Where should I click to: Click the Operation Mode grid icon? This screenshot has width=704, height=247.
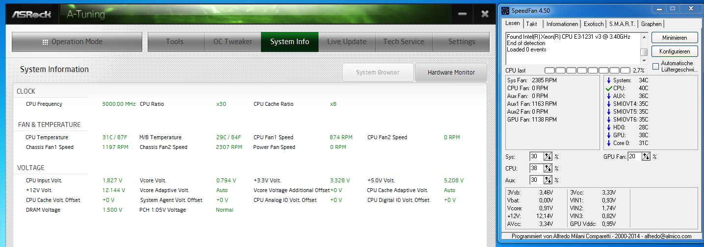point(46,42)
